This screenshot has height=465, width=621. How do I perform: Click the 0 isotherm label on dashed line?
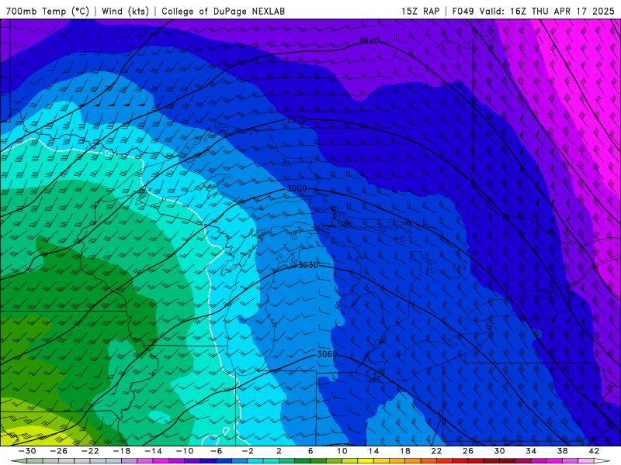click(107, 153)
